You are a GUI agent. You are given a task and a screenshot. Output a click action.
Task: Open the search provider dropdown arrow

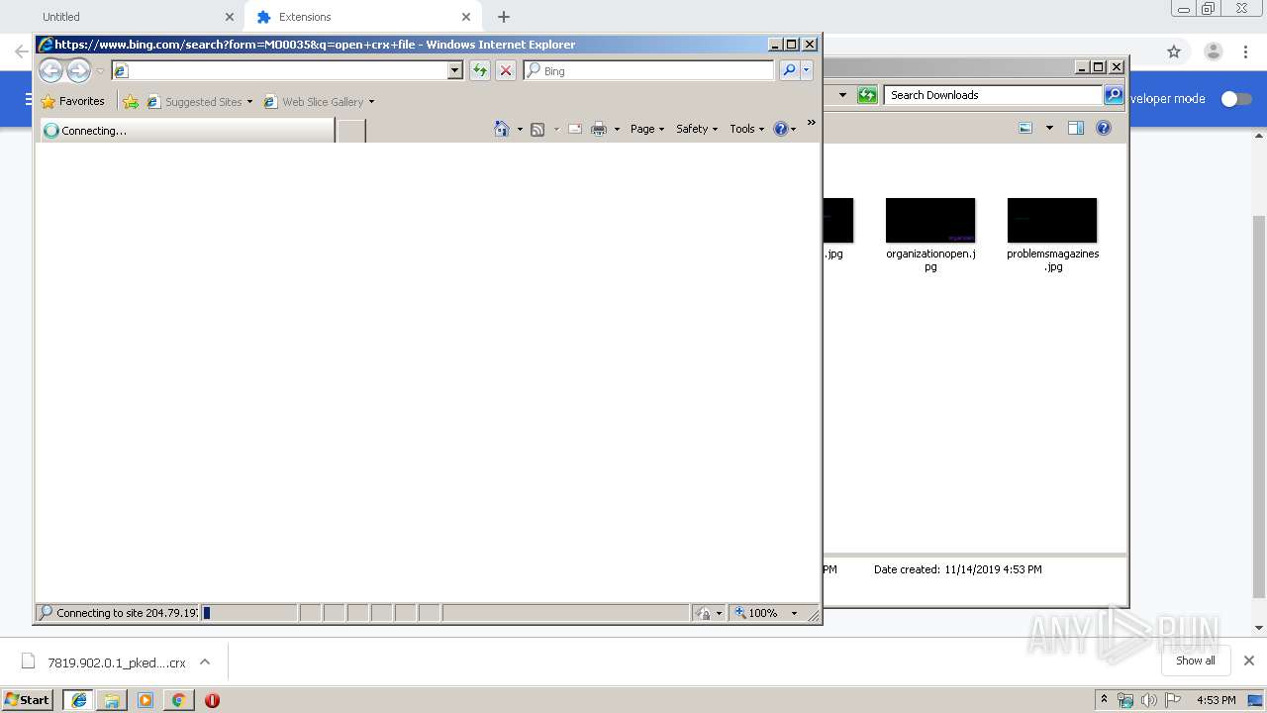click(x=807, y=70)
